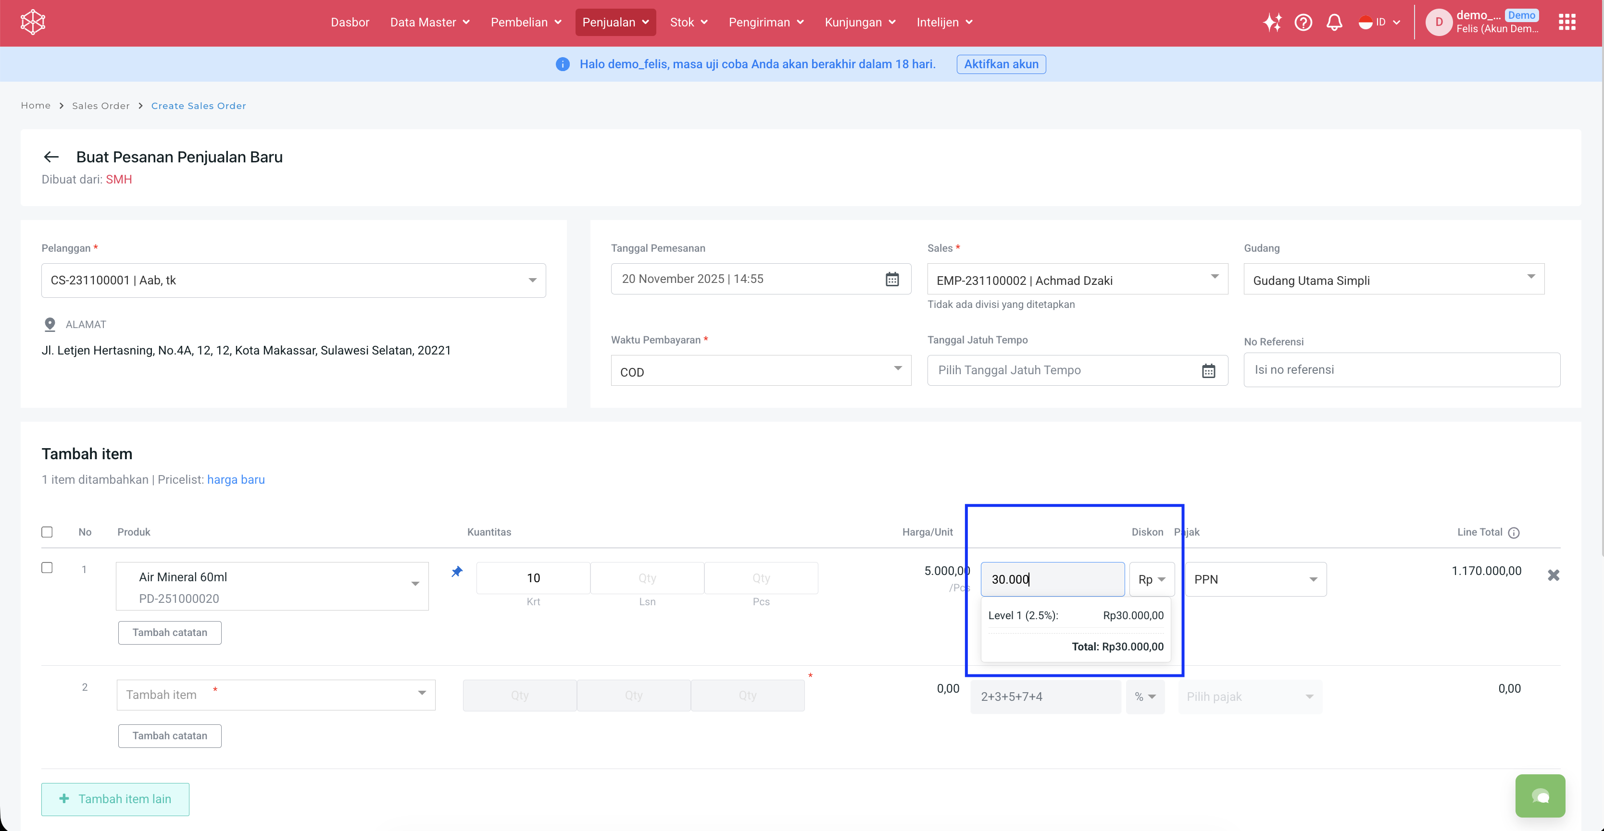Open the help question mark icon
1604x831 pixels.
(1303, 23)
